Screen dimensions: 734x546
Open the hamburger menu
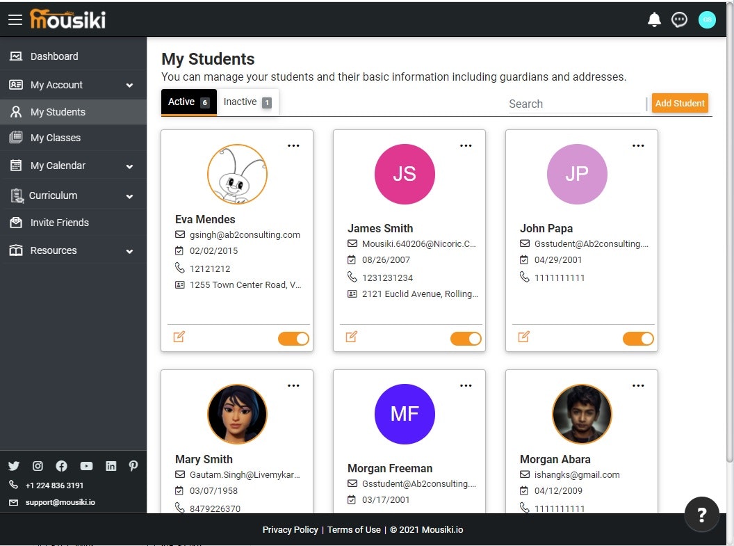pyautogui.click(x=15, y=19)
